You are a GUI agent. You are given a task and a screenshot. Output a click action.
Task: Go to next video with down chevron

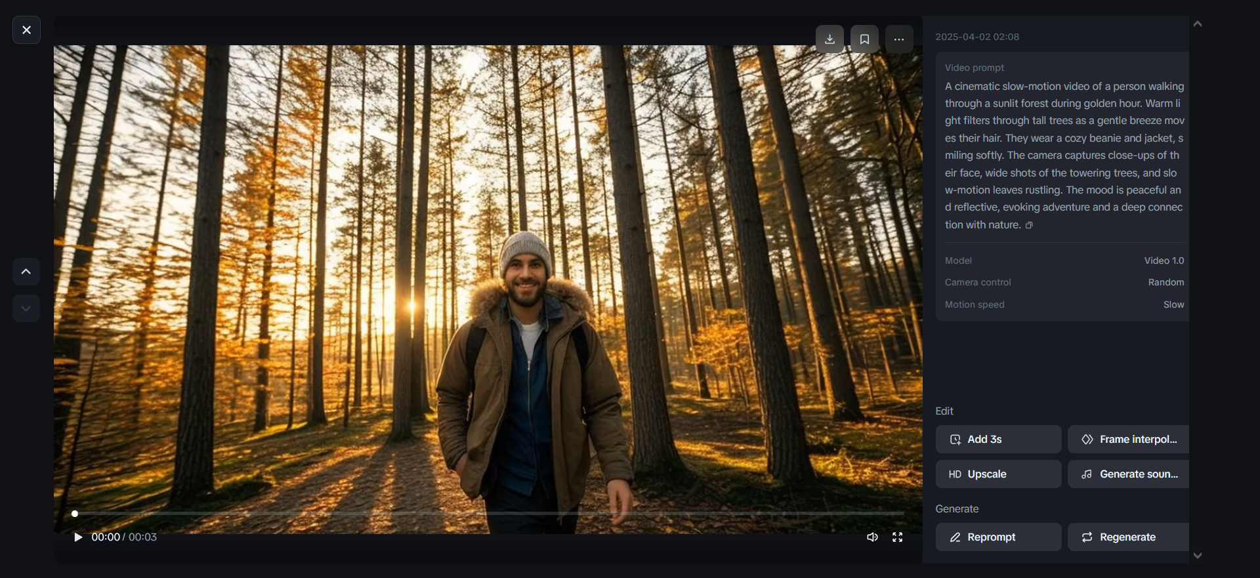pyautogui.click(x=26, y=308)
